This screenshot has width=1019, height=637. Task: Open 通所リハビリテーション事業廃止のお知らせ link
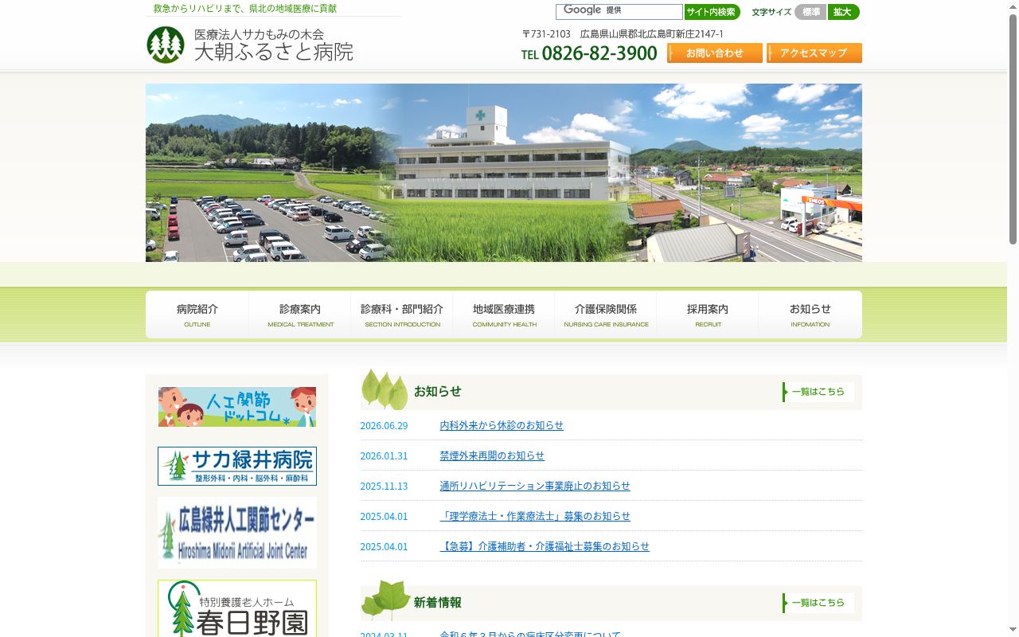click(535, 486)
